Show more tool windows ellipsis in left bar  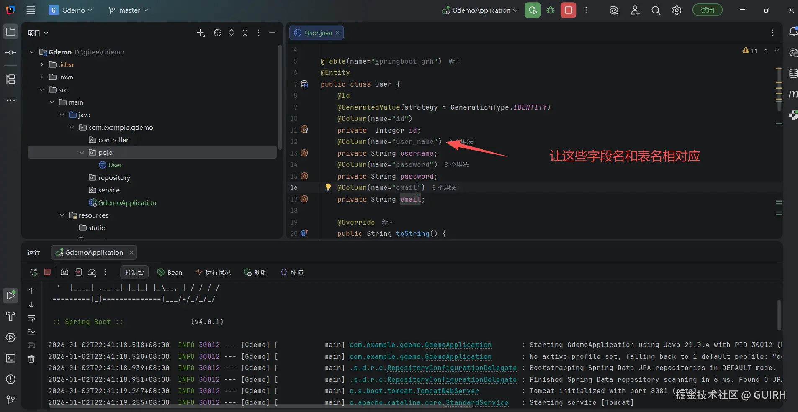click(11, 100)
